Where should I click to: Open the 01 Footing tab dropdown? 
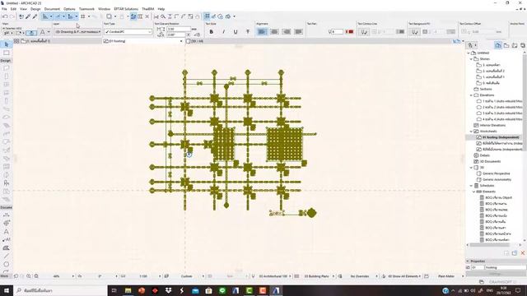pyautogui.click(x=181, y=41)
